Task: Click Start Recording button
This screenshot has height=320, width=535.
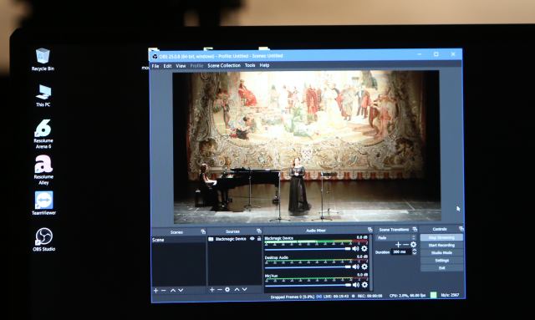Action: pyautogui.click(x=441, y=245)
